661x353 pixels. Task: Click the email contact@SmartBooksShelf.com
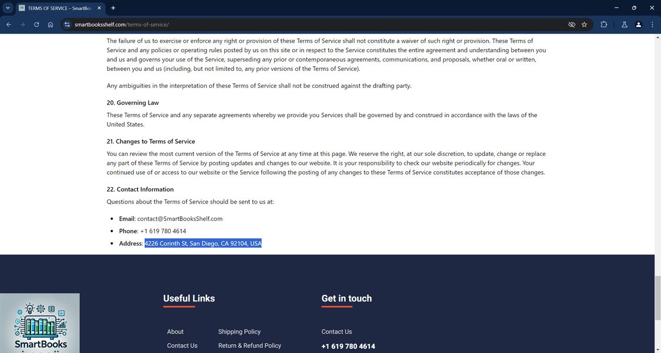[x=180, y=219]
